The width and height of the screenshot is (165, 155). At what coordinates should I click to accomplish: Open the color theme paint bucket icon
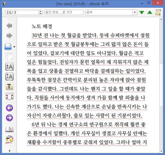[x=9, y=139]
